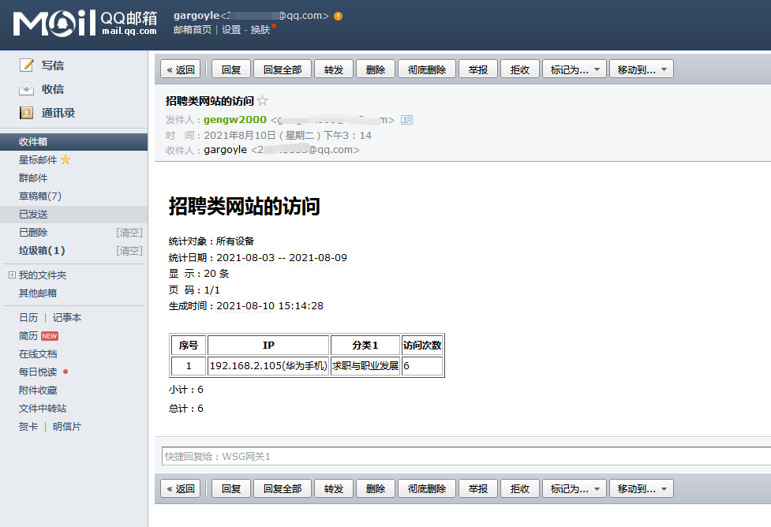This screenshot has width=771, height=527.
Task: Expand the 我的文件夹 tree node
Action: 12,275
